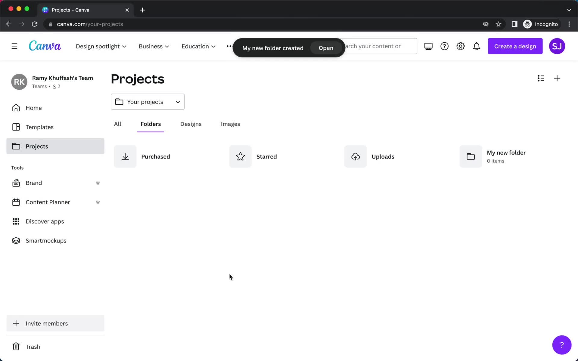The width and height of the screenshot is (578, 361).
Task: Switch to the All tab
Action: click(117, 124)
